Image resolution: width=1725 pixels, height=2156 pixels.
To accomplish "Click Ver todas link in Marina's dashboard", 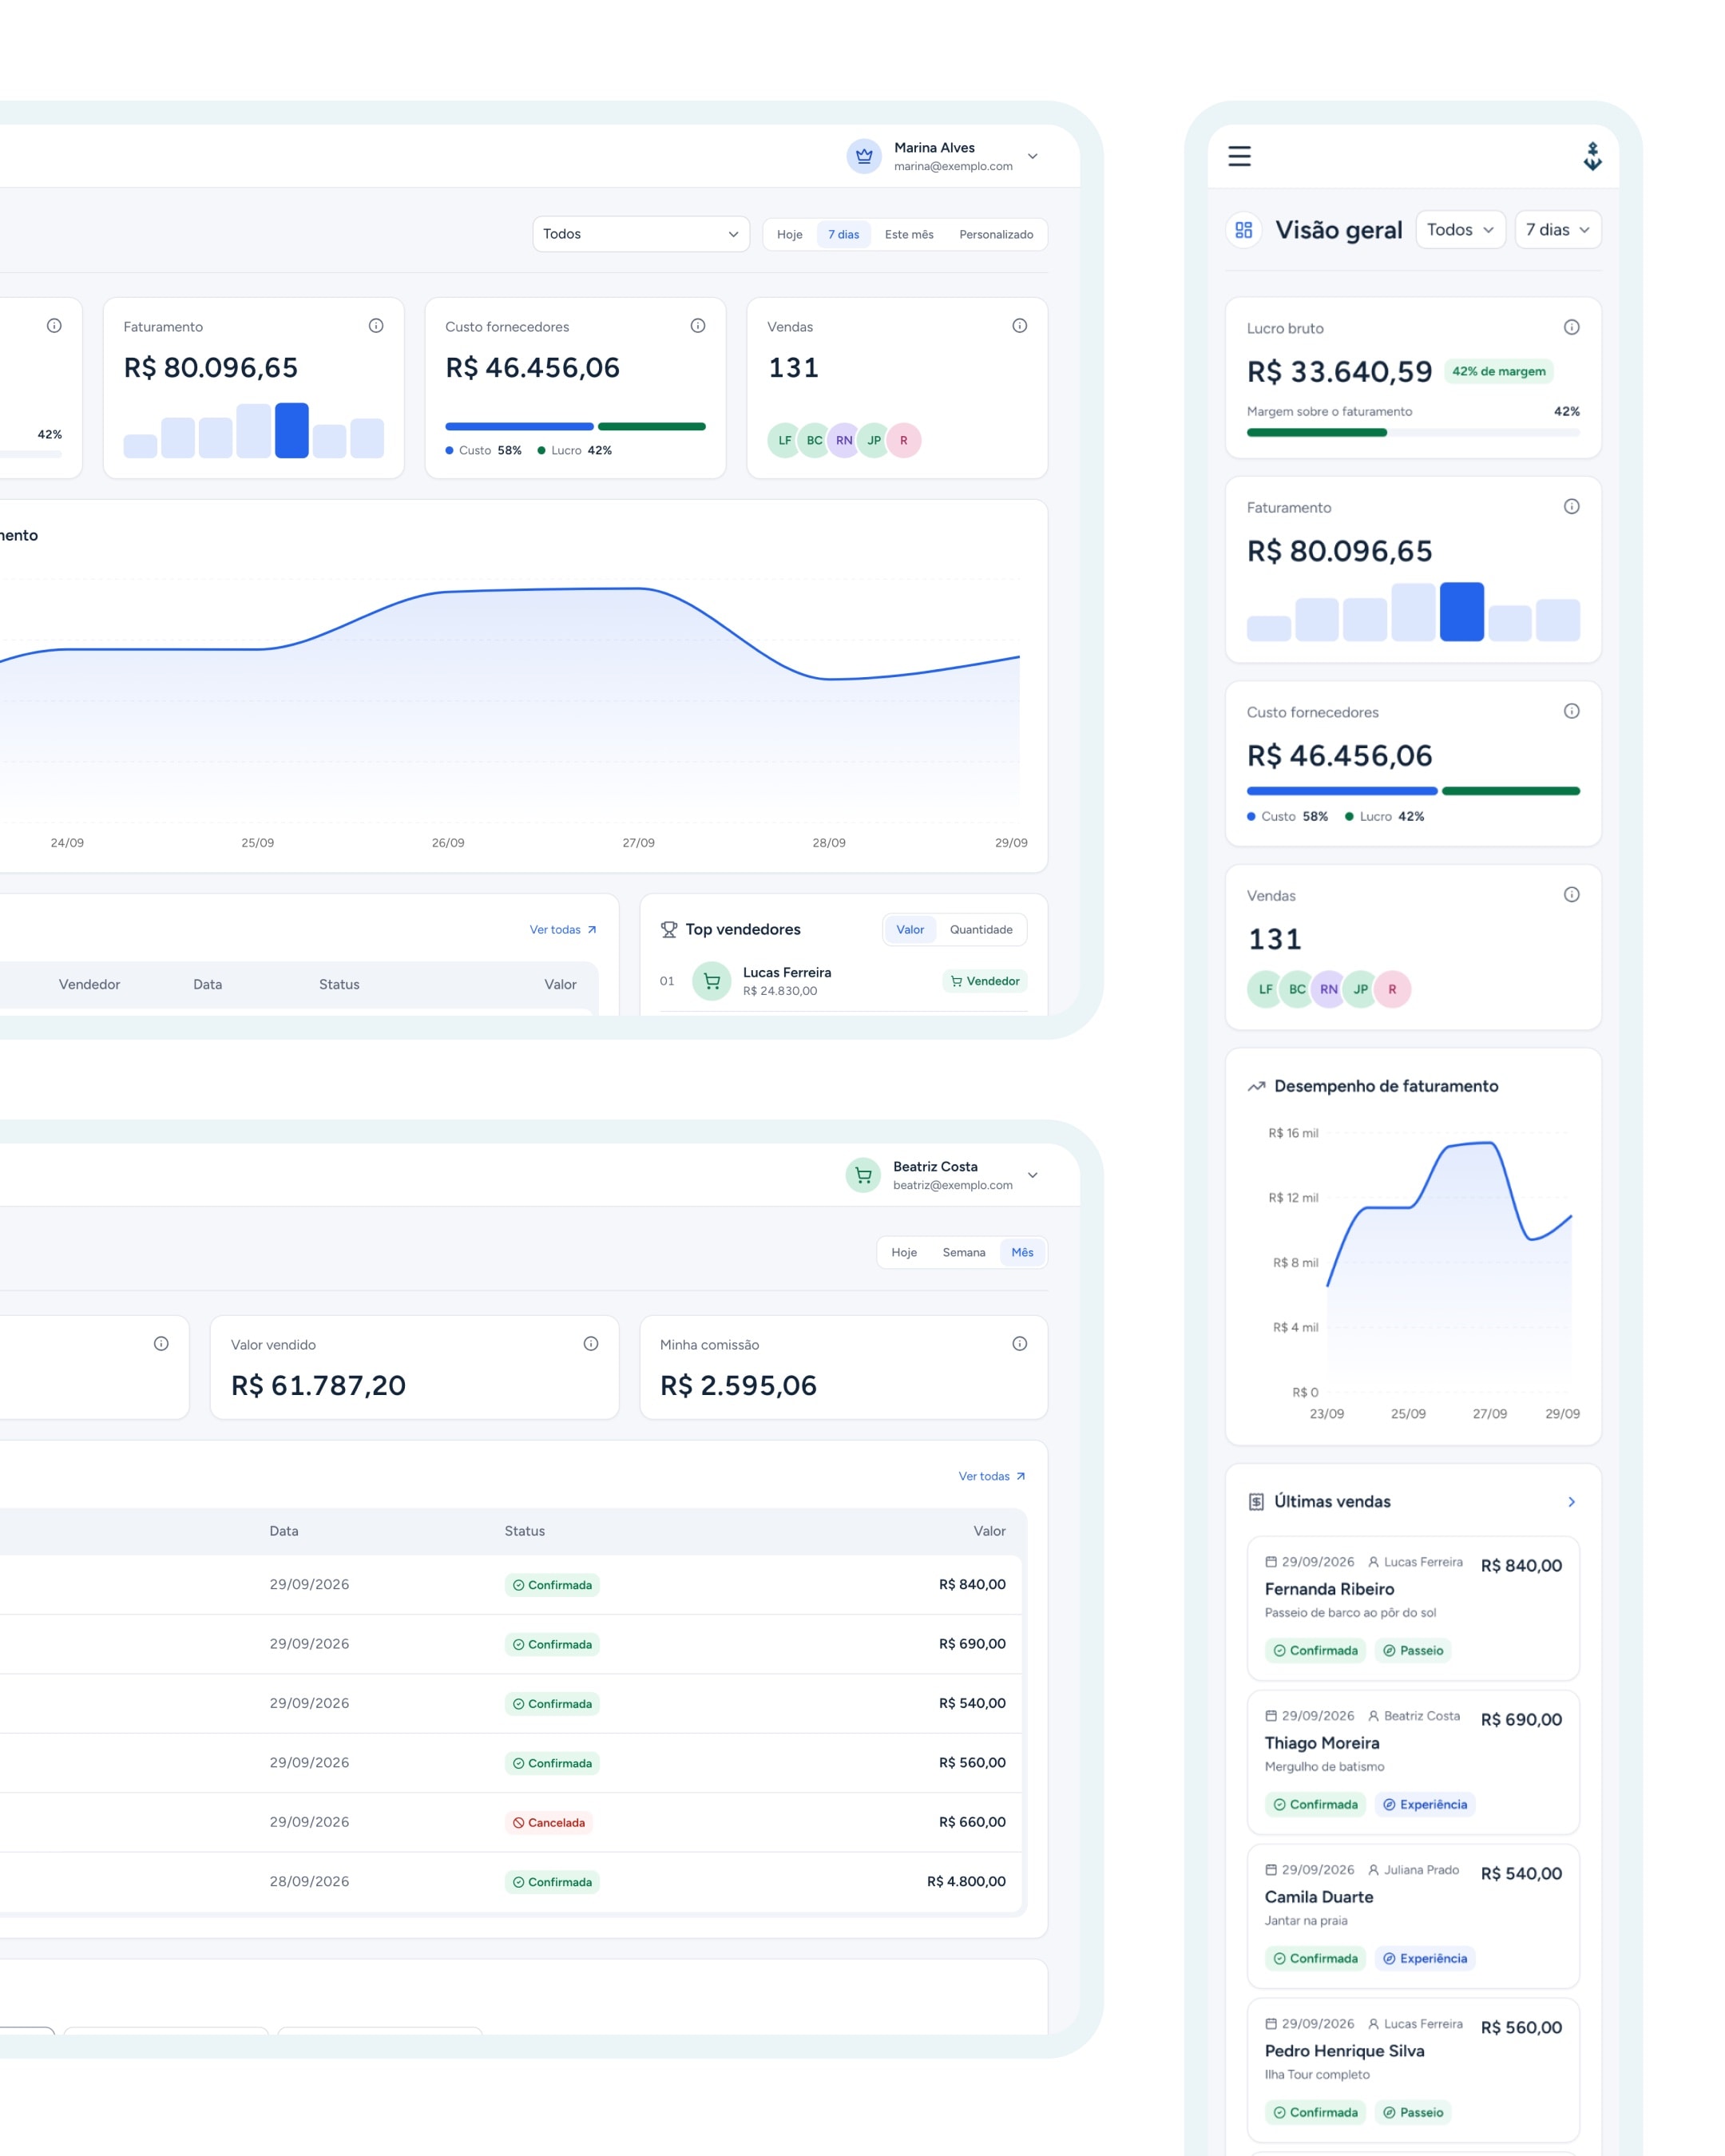I will coord(563,930).
